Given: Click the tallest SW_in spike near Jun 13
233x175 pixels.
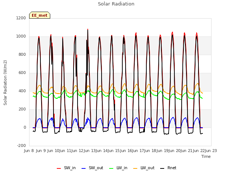Looking at the screenshot, I should tap(88, 30).
